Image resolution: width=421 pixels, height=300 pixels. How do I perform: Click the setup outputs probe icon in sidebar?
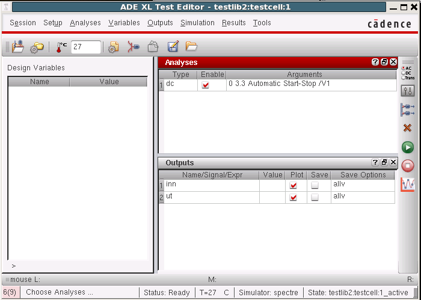point(408,110)
